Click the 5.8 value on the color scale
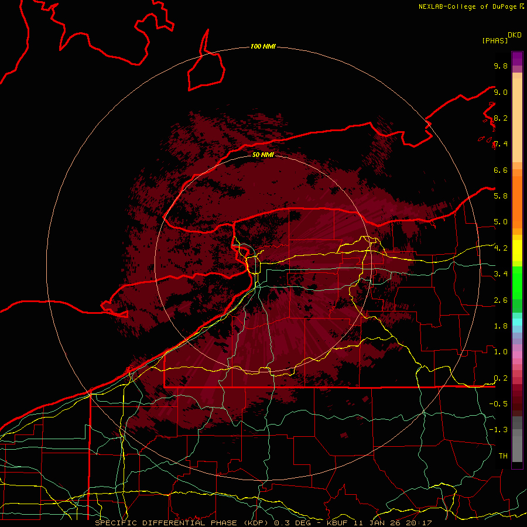 click(501, 196)
